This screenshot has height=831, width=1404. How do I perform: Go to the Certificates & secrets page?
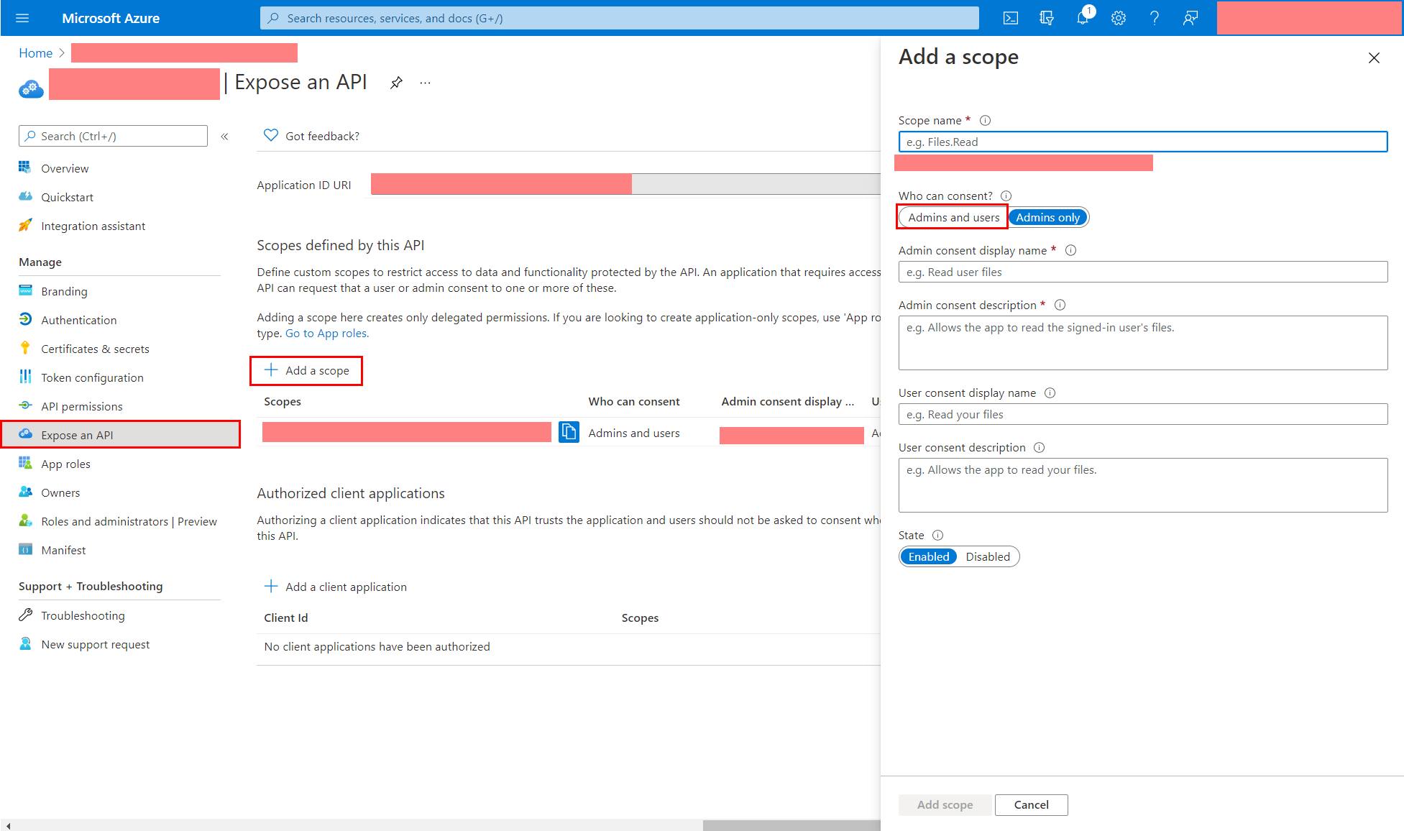pyautogui.click(x=95, y=349)
